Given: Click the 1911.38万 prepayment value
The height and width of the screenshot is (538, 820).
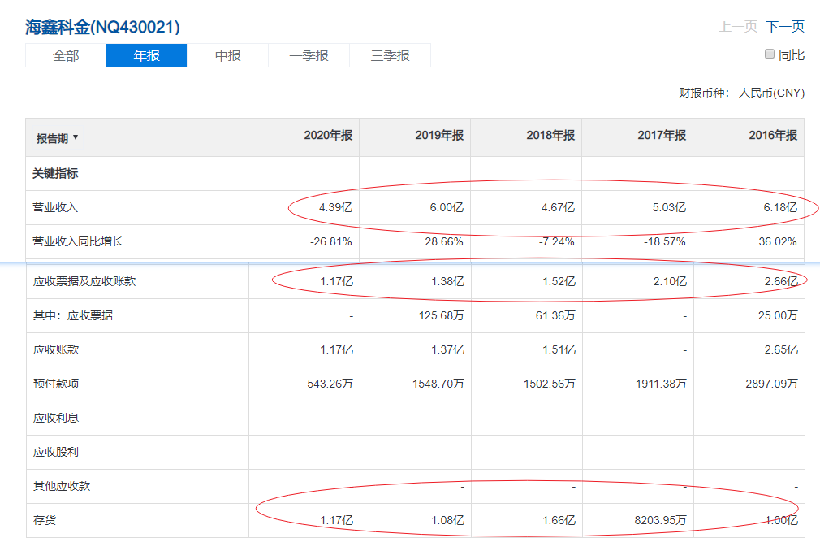Looking at the screenshot, I should point(661,384).
